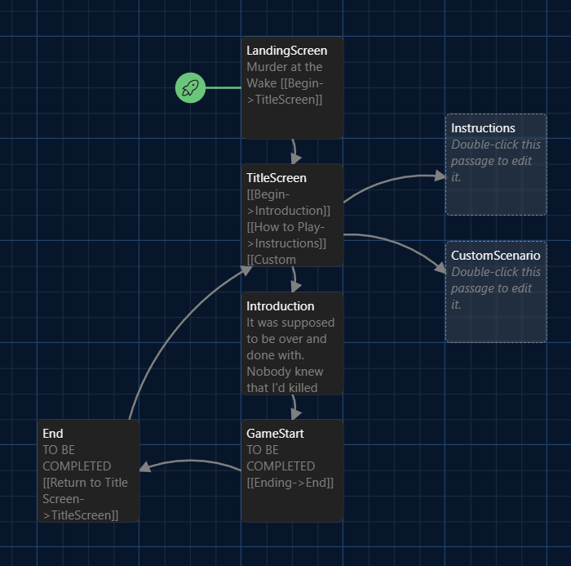Click the "TitleScreen" passage title text

277,178
